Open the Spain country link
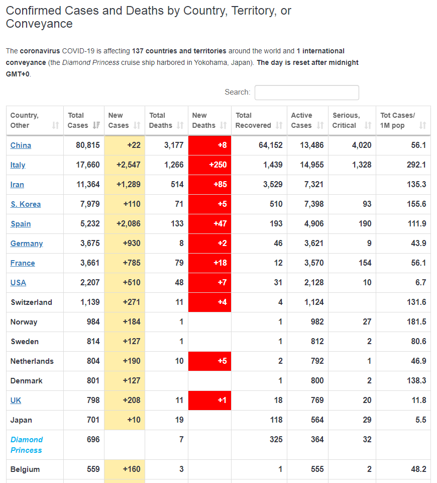Image resolution: width=437 pixels, height=483 pixels. [x=20, y=224]
